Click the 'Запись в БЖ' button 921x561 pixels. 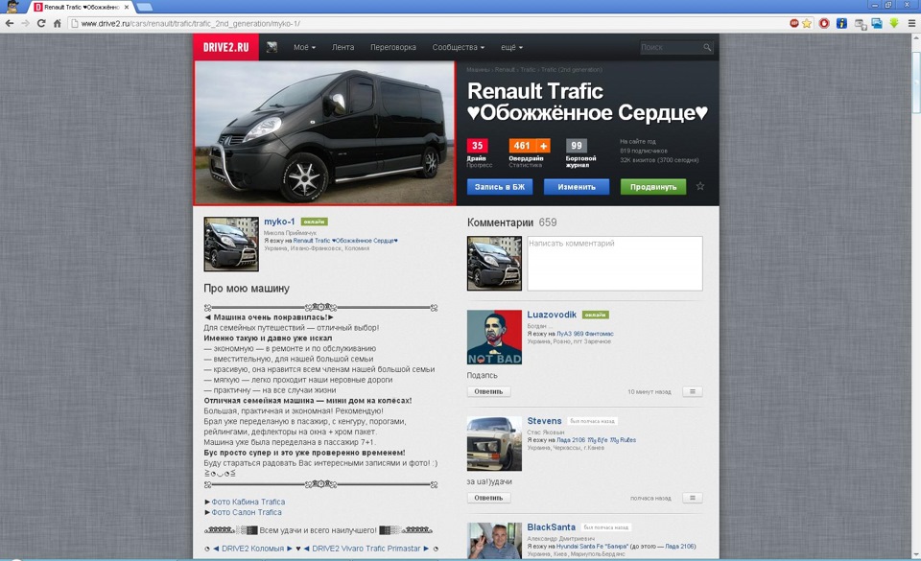(x=500, y=187)
